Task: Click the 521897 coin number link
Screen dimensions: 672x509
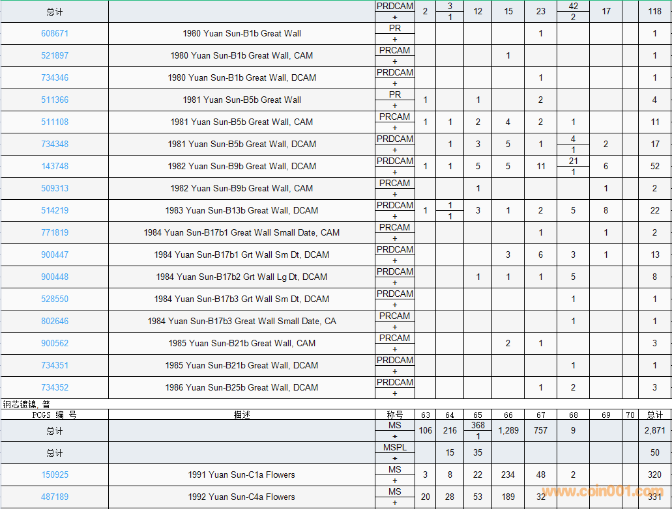Action: click(x=55, y=55)
